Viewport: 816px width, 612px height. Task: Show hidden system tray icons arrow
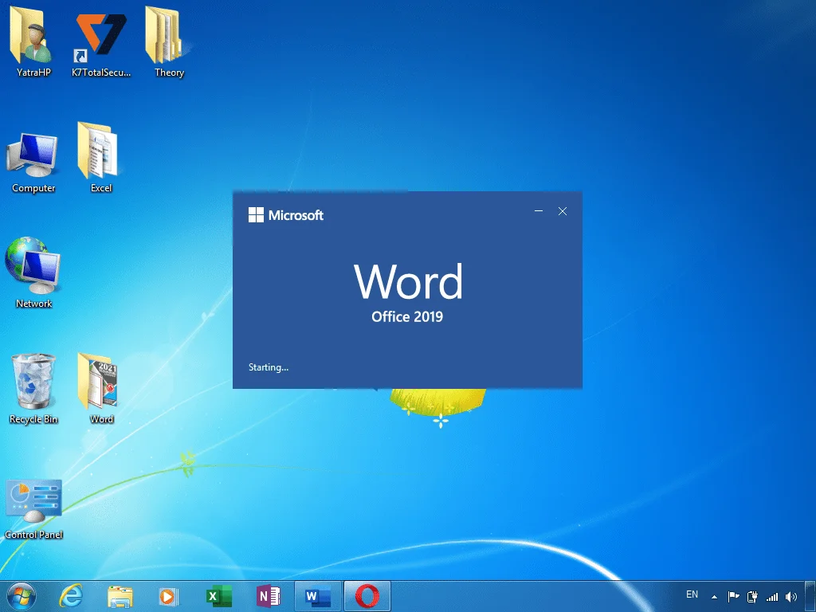point(715,597)
